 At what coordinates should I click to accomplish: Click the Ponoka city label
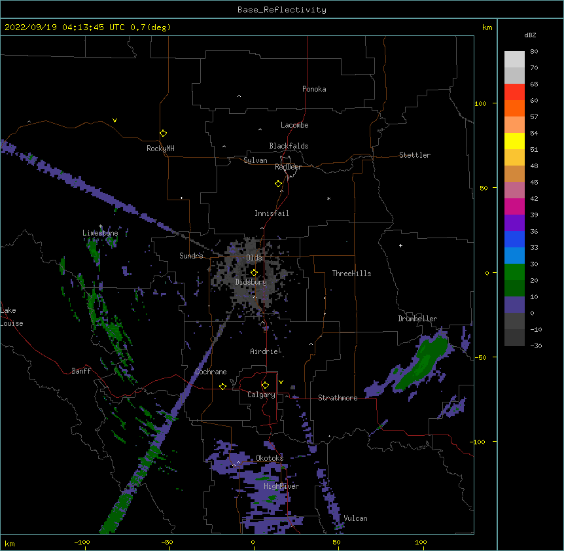tap(314, 89)
